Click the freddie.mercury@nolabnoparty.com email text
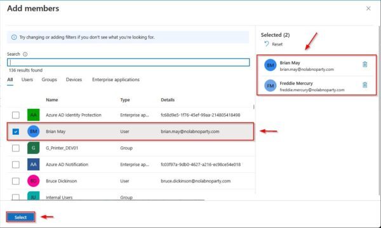Viewport: 381px width, 228px height. click(x=312, y=90)
